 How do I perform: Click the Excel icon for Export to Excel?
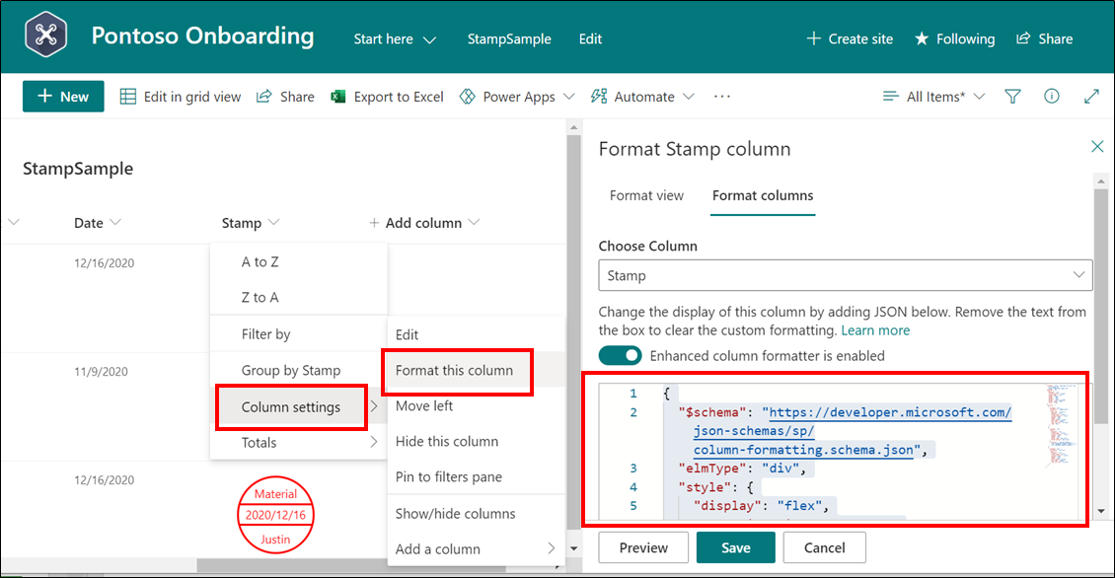tap(338, 97)
